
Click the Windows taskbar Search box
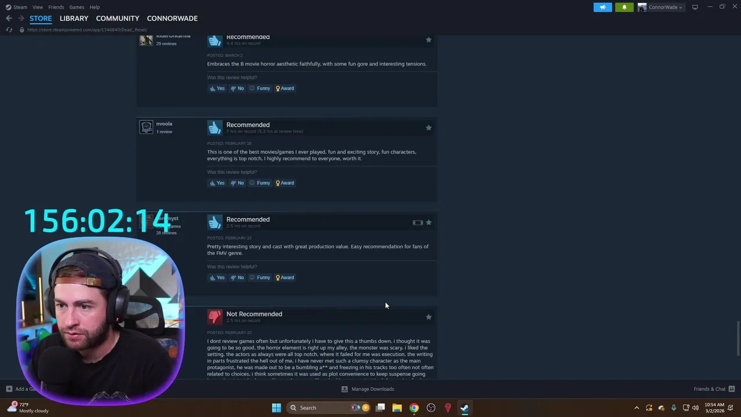click(329, 408)
